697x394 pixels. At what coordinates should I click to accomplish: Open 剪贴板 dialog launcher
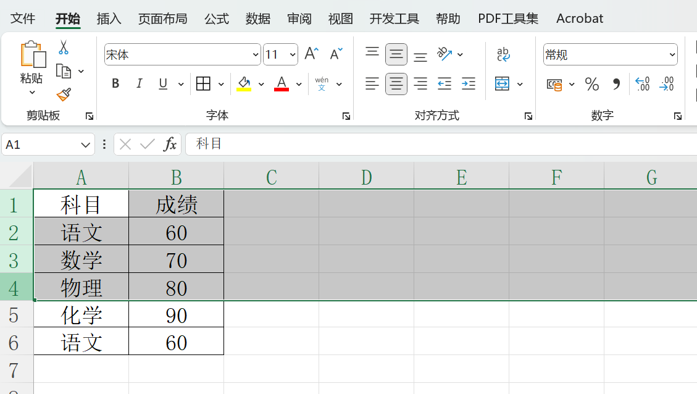[90, 116]
